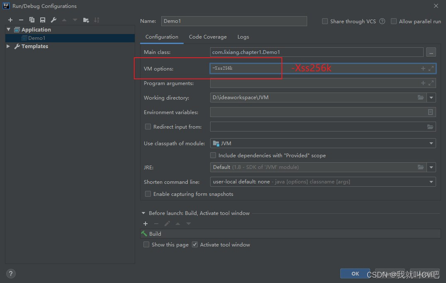Copy the selected configuration
The height and width of the screenshot is (283, 446).
(32, 20)
